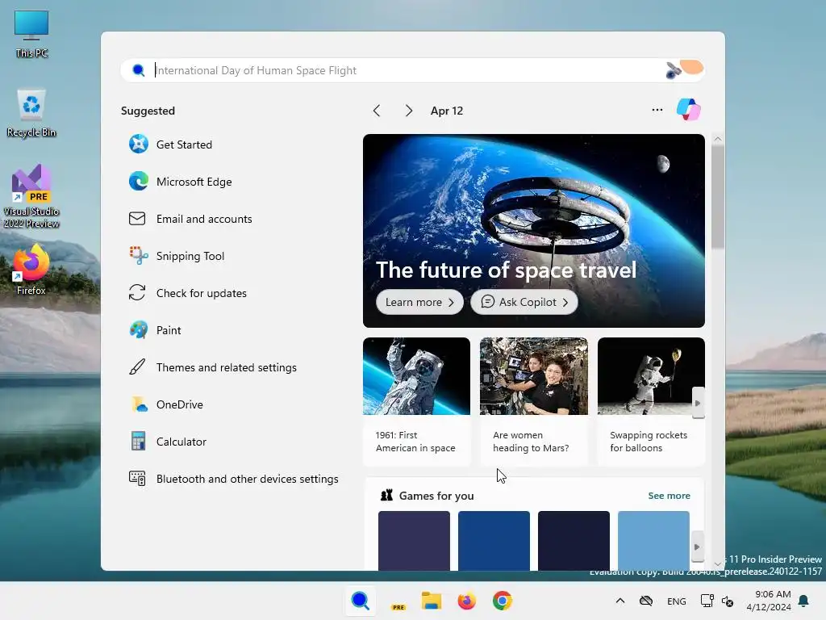Viewport: 826px width, 620px height.
Task: Click the ENG language indicator
Action: (x=677, y=601)
